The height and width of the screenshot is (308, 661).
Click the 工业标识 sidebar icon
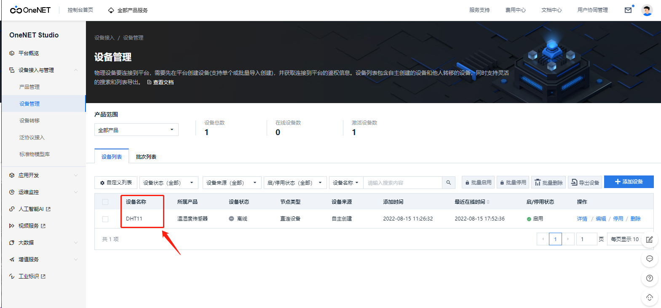point(12,276)
